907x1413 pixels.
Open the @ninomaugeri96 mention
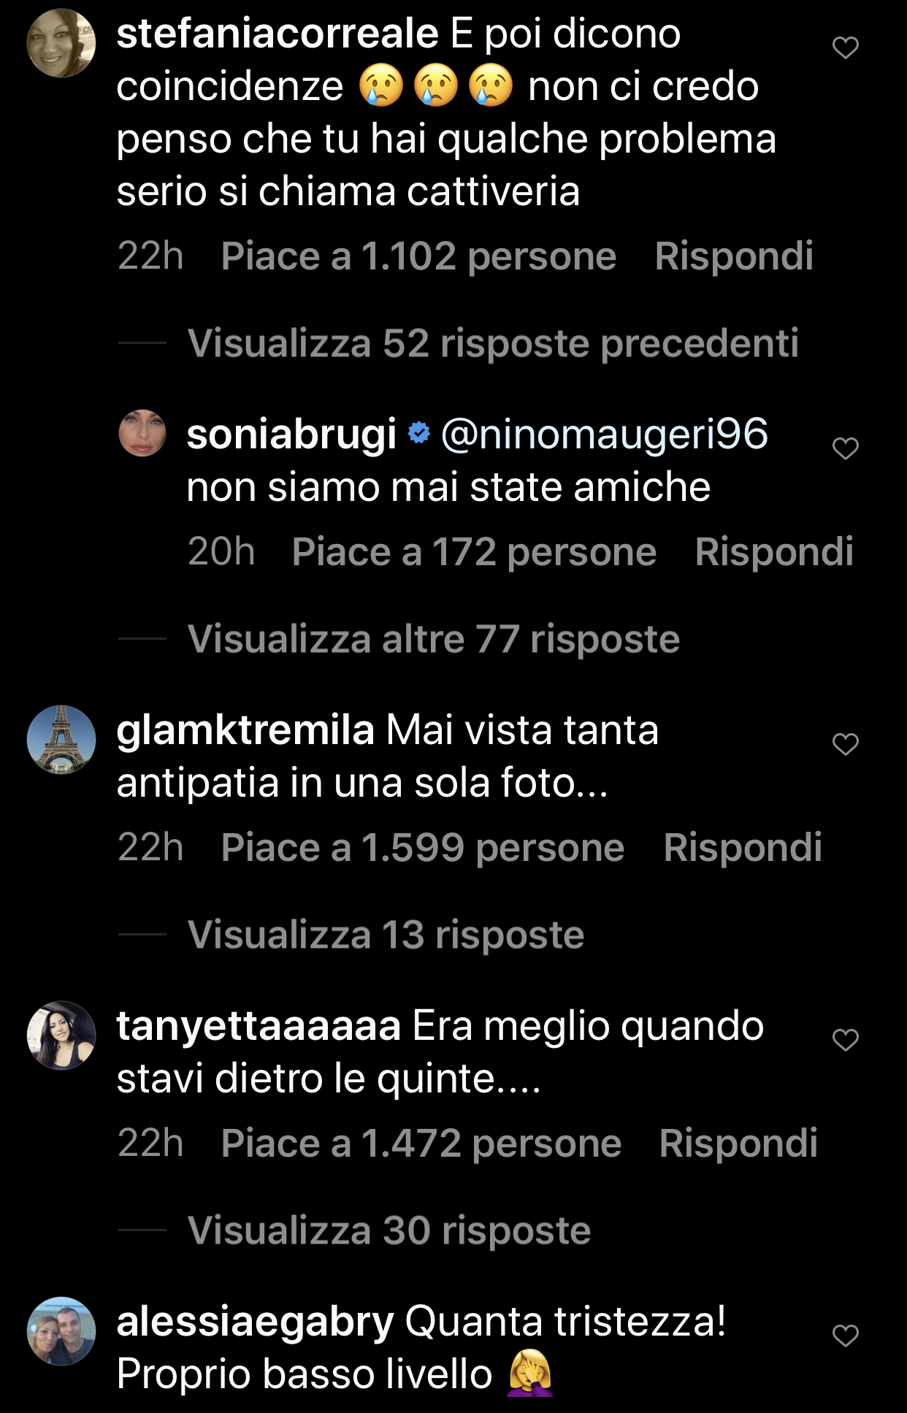pyautogui.click(x=605, y=434)
